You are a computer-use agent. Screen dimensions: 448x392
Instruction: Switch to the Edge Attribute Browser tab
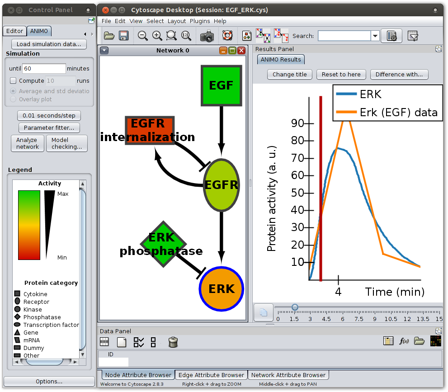[211, 375]
